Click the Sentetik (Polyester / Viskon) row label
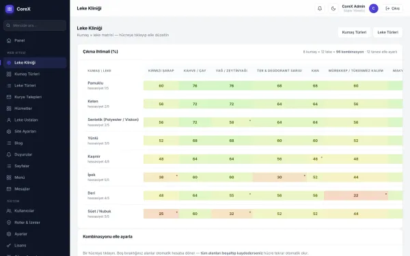 [x=113, y=119]
